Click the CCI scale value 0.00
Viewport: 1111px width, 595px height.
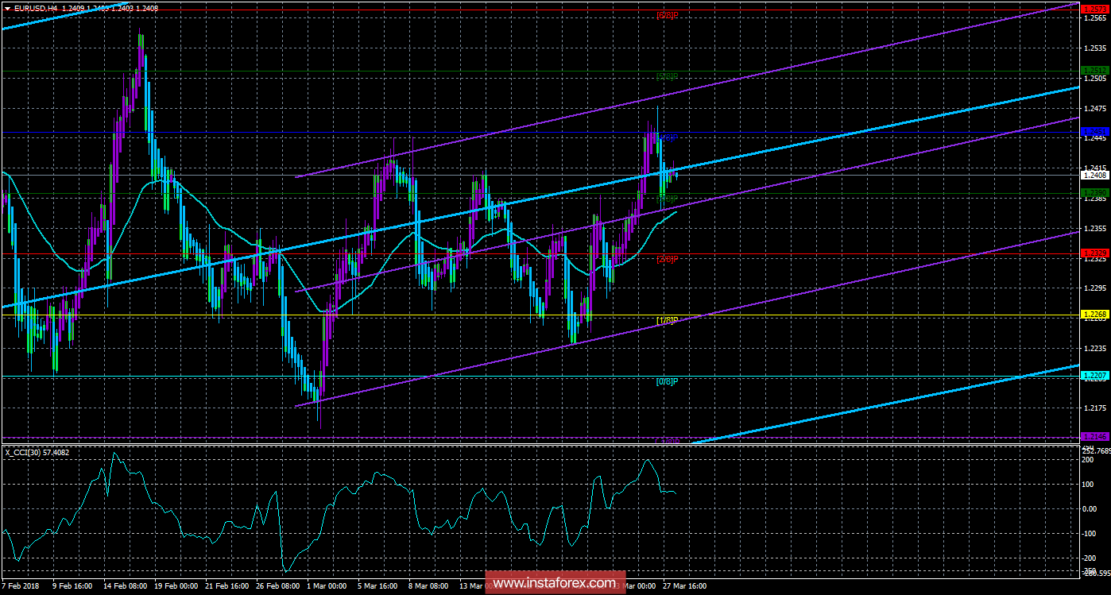point(1090,508)
